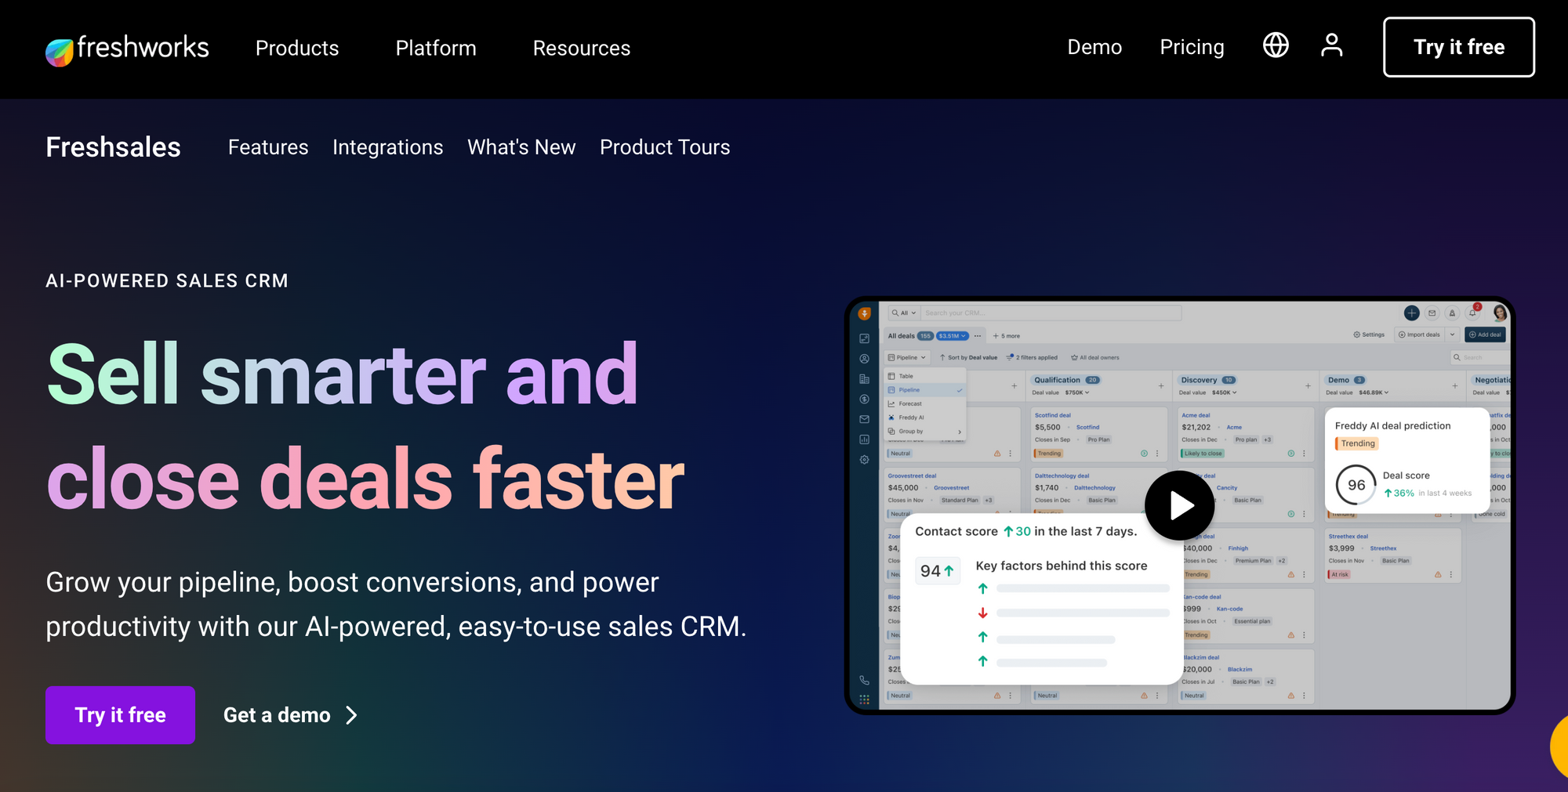
Task: Select Table in the view dropdown menu
Action: (x=925, y=376)
